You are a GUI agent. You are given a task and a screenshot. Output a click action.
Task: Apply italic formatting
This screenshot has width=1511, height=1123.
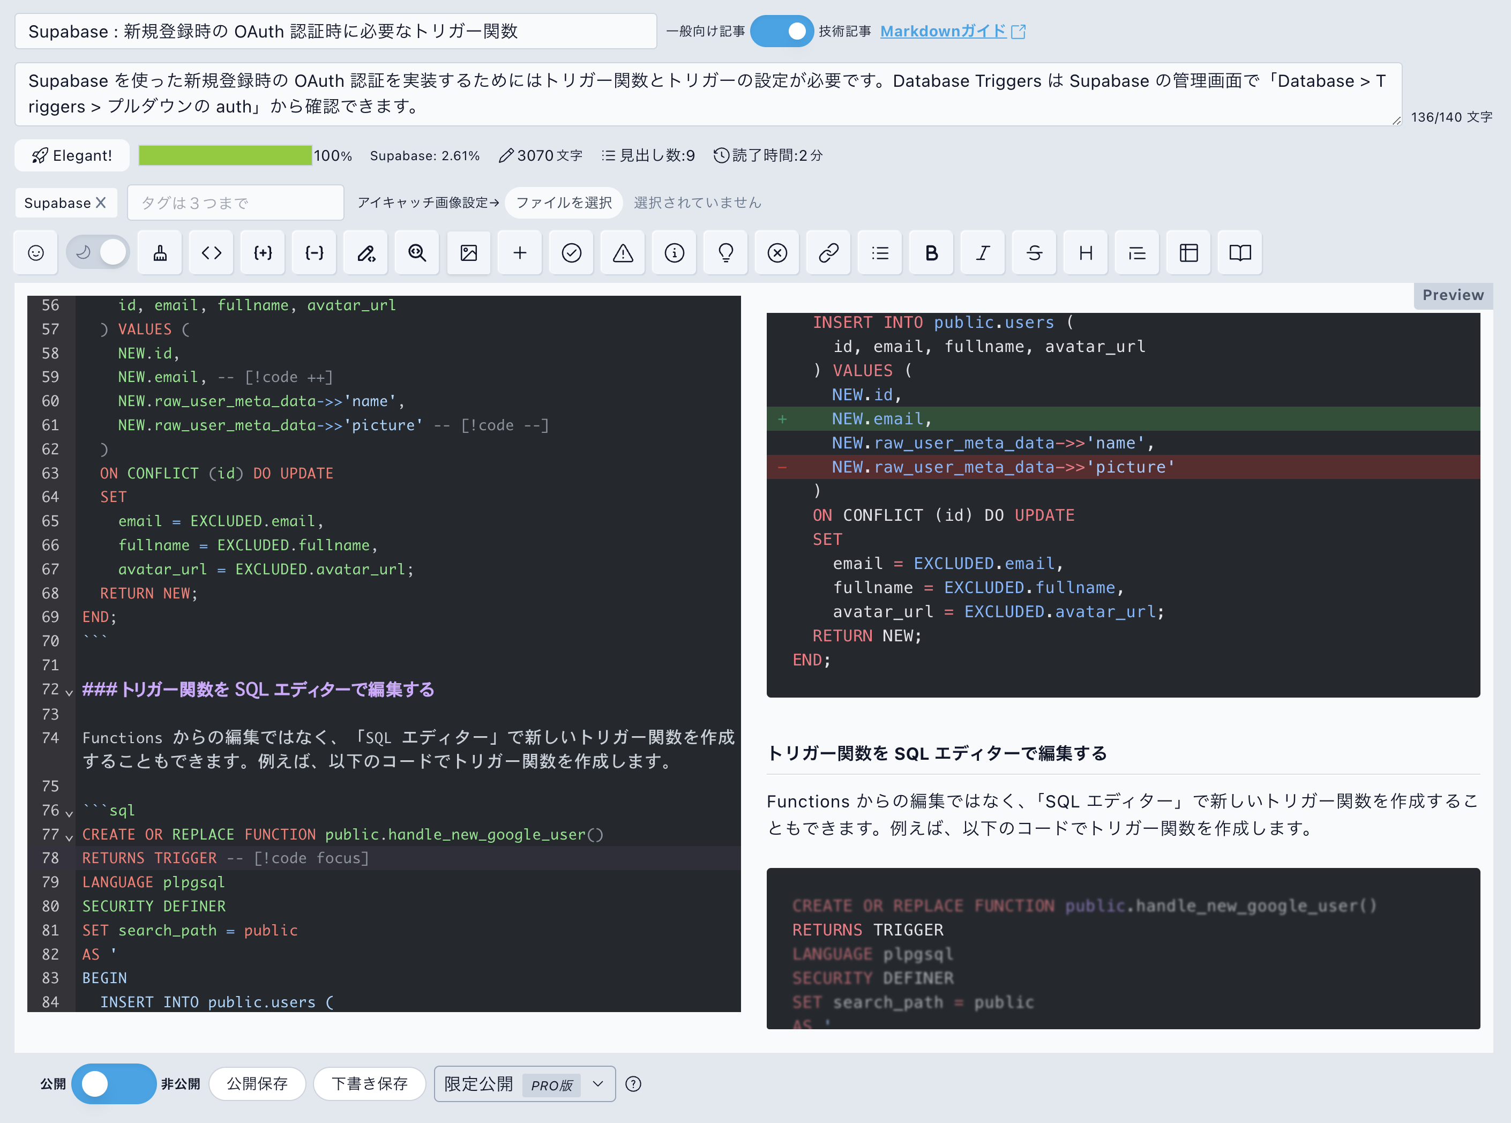[x=983, y=253]
